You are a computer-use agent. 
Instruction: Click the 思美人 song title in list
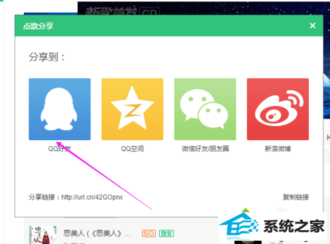(97, 233)
